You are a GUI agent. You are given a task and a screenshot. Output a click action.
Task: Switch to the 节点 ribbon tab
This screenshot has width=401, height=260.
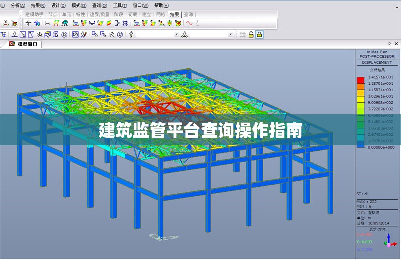[52, 14]
